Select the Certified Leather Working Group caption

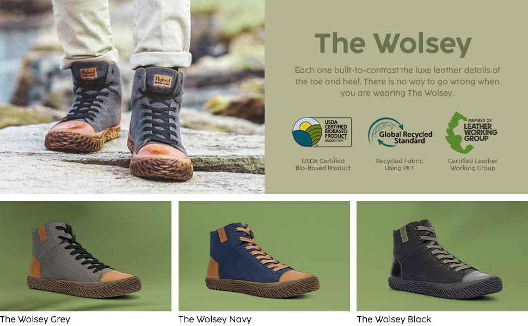tap(473, 164)
